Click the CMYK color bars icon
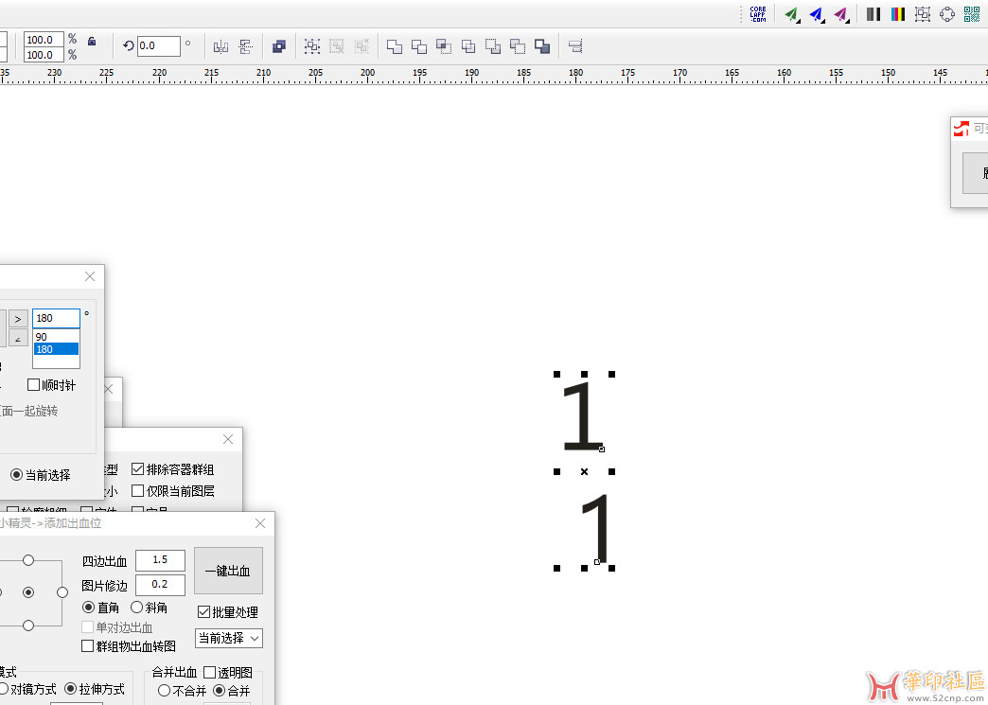Image resolution: width=988 pixels, height=705 pixels. click(898, 14)
